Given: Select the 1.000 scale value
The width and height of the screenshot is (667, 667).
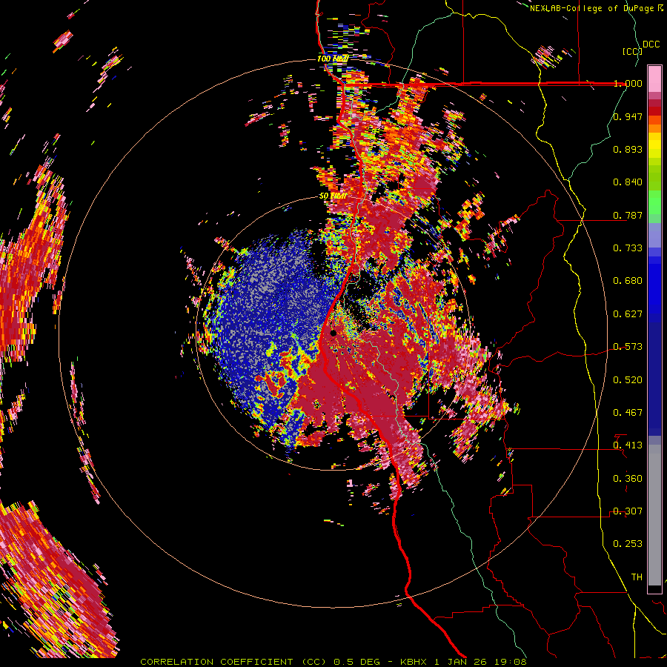Looking at the screenshot, I should tap(628, 83).
